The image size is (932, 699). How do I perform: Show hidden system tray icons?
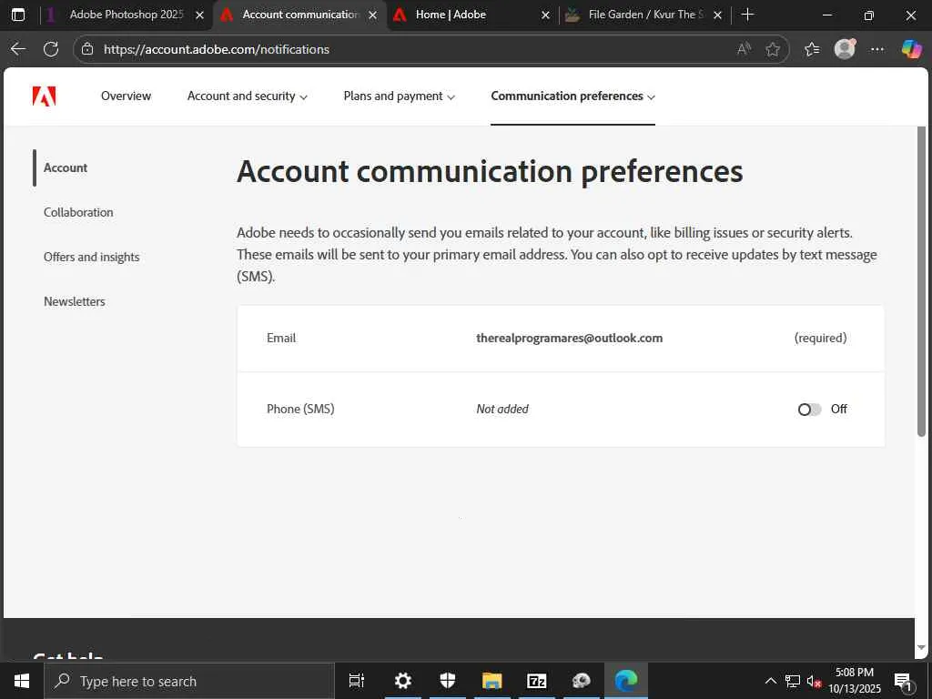click(x=770, y=681)
